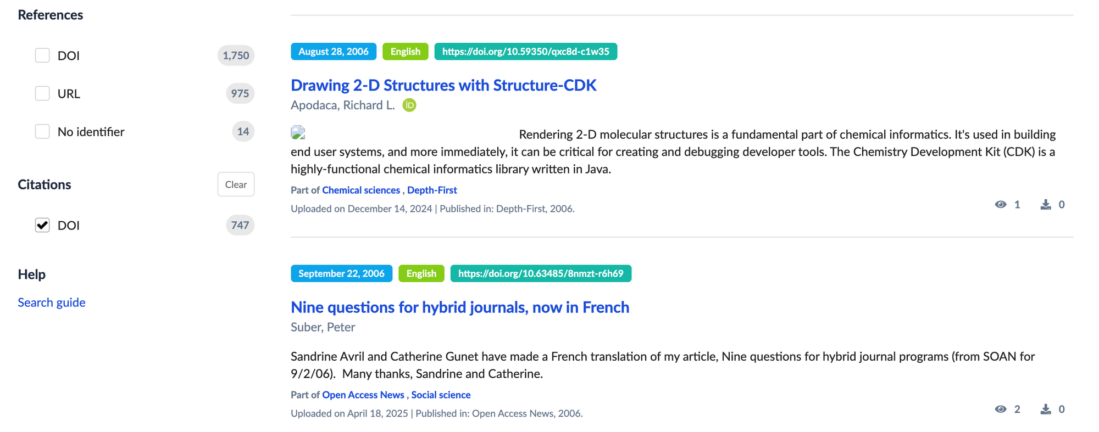
Task: Enable the References DOI checkbox
Action: point(42,55)
